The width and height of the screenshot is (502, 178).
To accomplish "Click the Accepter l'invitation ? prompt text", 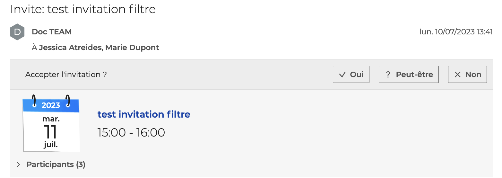I will click(66, 75).
